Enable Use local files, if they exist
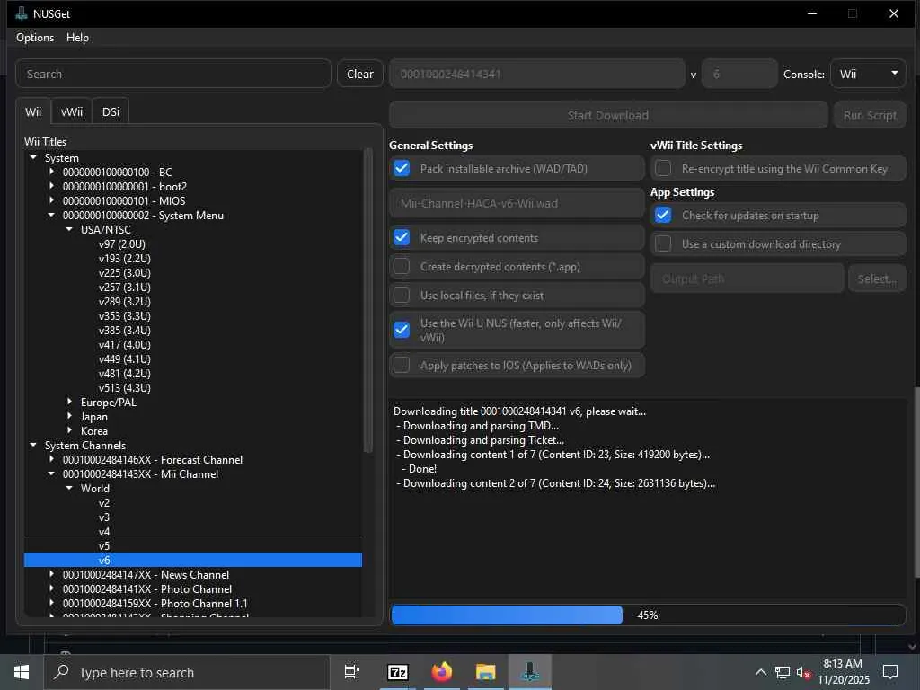 [402, 295]
